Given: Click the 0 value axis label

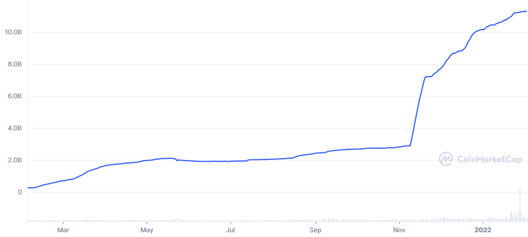Looking at the screenshot, I should [20, 192].
